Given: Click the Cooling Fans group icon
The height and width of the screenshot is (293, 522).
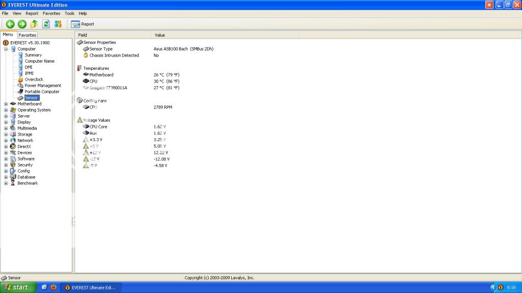Looking at the screenshot, I should 80,100.
